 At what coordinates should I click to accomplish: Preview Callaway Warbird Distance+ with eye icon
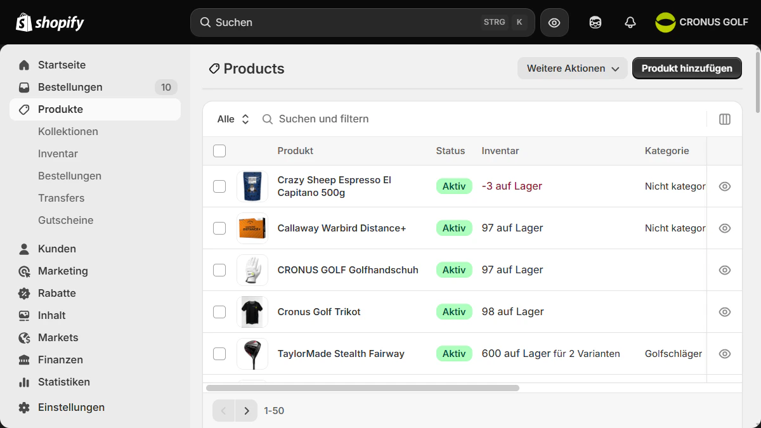tap(725, 228)
